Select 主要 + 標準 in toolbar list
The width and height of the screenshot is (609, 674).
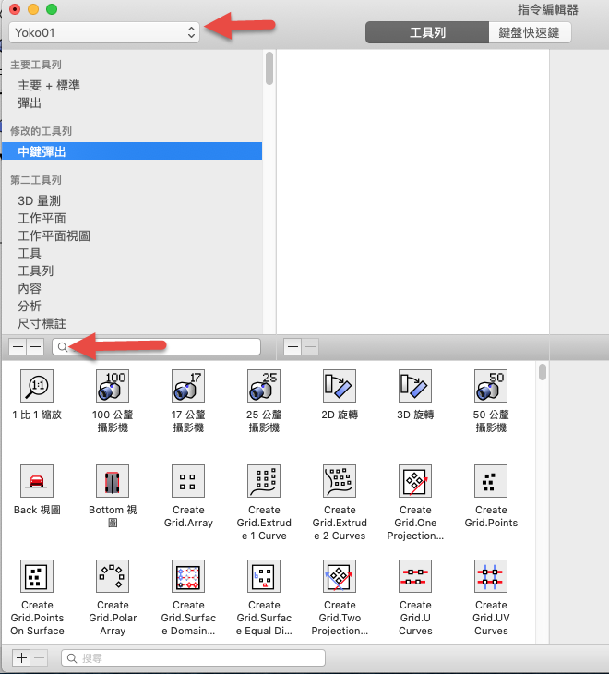point(49,86)
